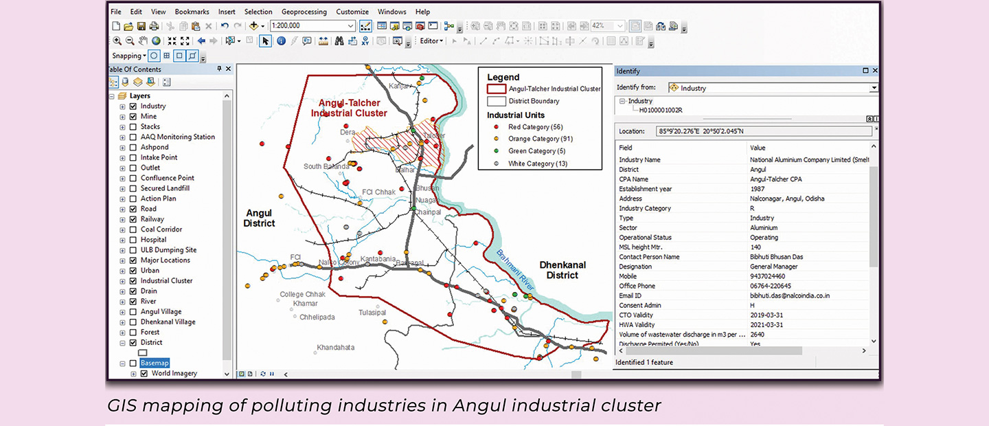Viewport: 989px width, 426px height.
Task: Click List By Source in Table of Contents
Action: (126, 82)
